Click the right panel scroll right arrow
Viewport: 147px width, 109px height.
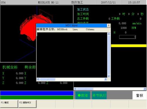tap(145, 89)
